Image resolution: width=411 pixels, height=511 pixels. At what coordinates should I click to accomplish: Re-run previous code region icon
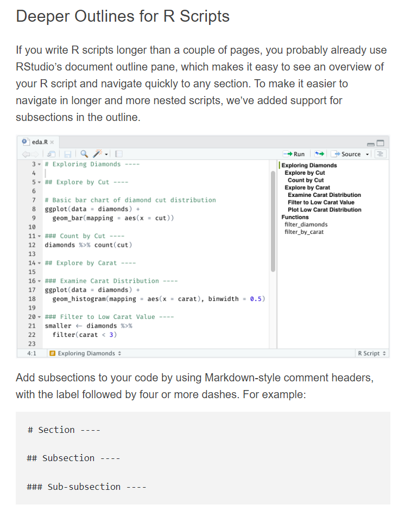pyautogui.click(x=319, y=154)
